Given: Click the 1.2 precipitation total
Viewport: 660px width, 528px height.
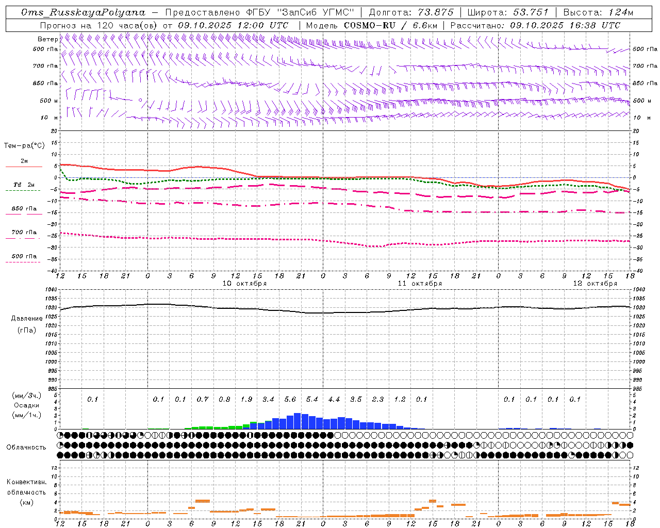Looking at the screenshot, I should pos(400,399).
